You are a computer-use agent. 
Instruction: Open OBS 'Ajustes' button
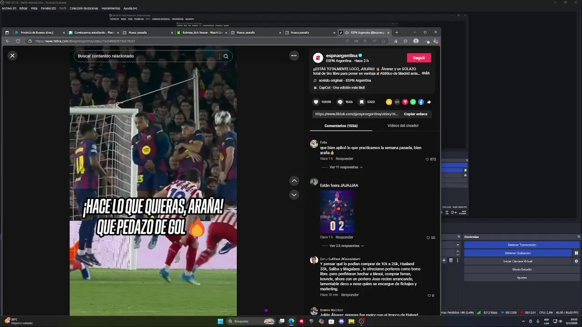click(522, 277)
